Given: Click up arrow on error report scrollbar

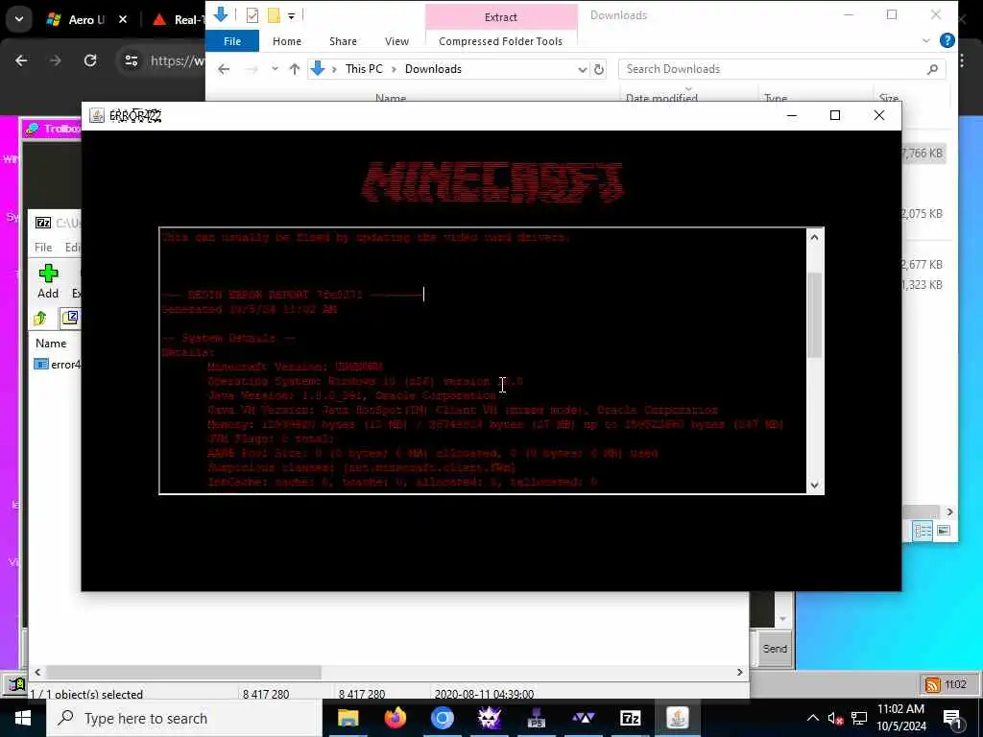Looking at the screenshot, I should (x=814, y=237).
